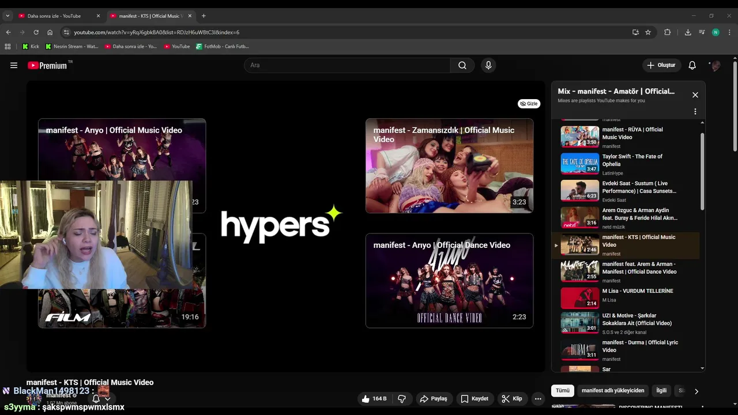The width and height of the screenshot is (738, 415).
Task: Open Mix playlist three-dot options
Action: click(695, 111)
